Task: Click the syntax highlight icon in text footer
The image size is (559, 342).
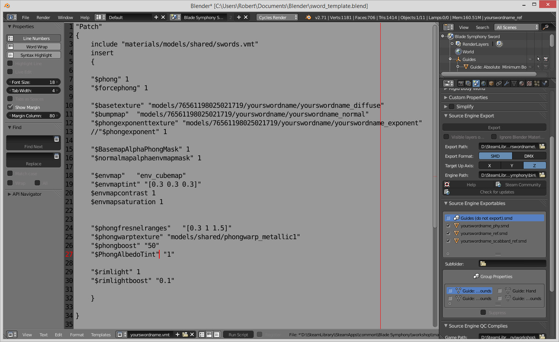Action: tap(216, 335)
